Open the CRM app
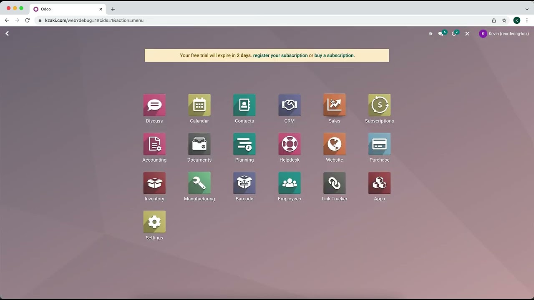Viewport: 534px width, 300px height. [290, 105]
